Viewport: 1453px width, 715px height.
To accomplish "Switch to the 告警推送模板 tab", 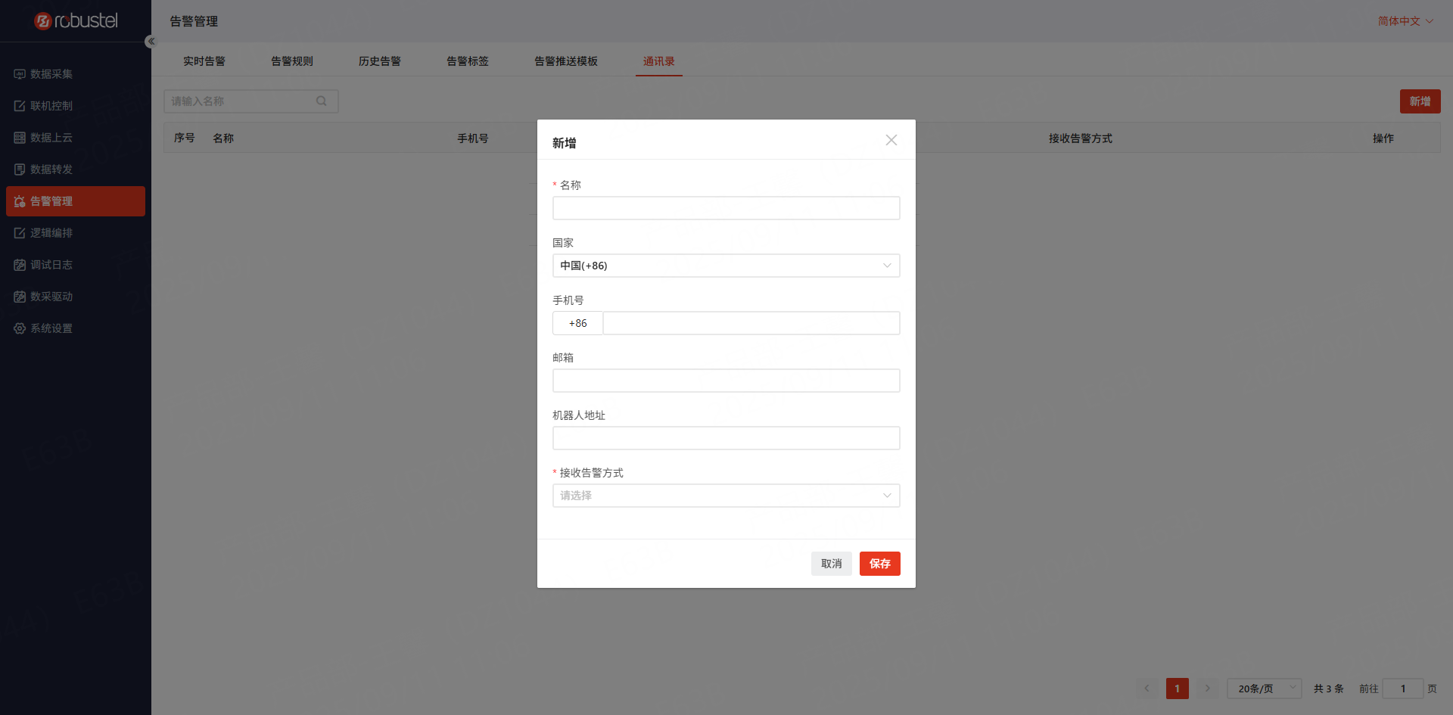I will pyautogui.click(x=565, y=61).
